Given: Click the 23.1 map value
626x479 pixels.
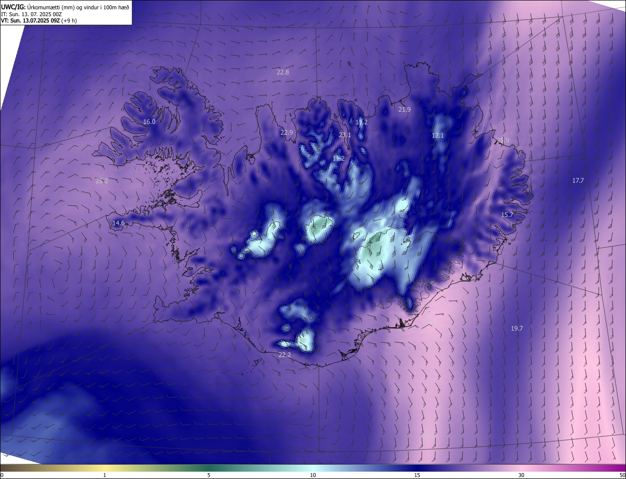Looking at the screenshot, I should [x=345, y=135].
